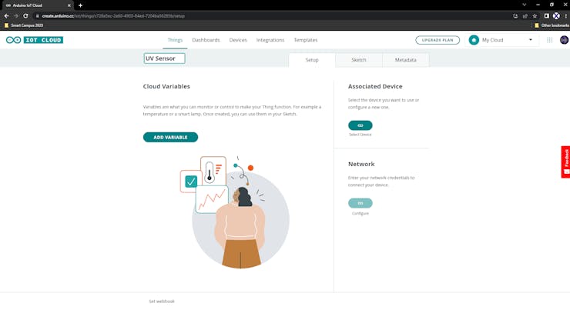Click the Configure network icon button
Screen dimensions: 570x310
point(360,203)
